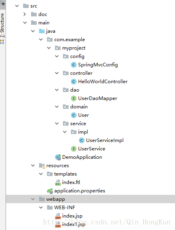Select the highlighted webapp folder name

coord(55,199)
